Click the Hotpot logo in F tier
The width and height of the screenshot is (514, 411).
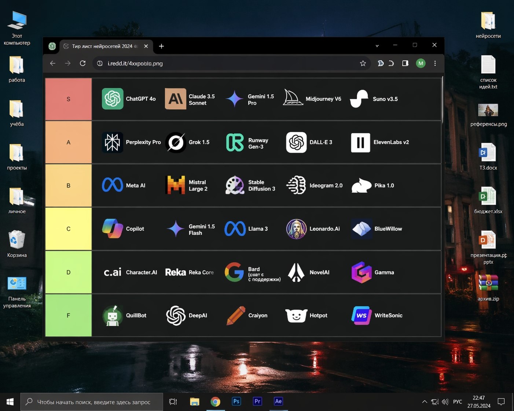296,315
